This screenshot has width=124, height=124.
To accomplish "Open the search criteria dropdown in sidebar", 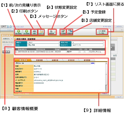I will pyautogui.click(x=7, y=39).
